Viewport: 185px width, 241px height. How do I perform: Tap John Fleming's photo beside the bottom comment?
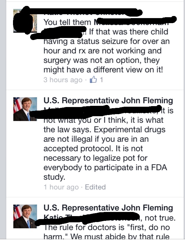pos(25,216)
